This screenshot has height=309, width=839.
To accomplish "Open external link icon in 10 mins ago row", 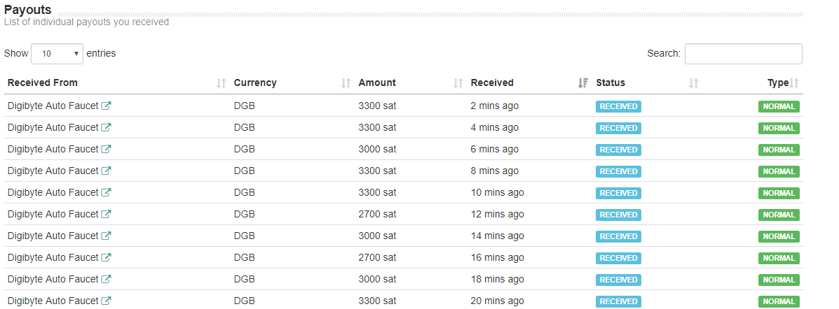I will tap(107, 193).
